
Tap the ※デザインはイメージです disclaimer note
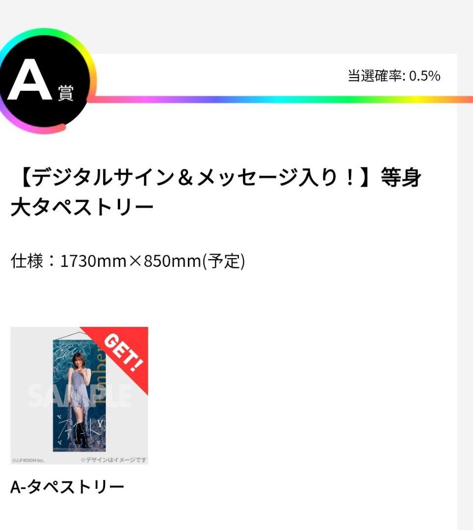click(113, 460)
